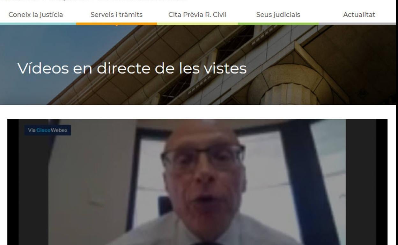Screen dimensions: 398x245
Task: Select the Serveis i tràmits menu item
Action: 116,15
